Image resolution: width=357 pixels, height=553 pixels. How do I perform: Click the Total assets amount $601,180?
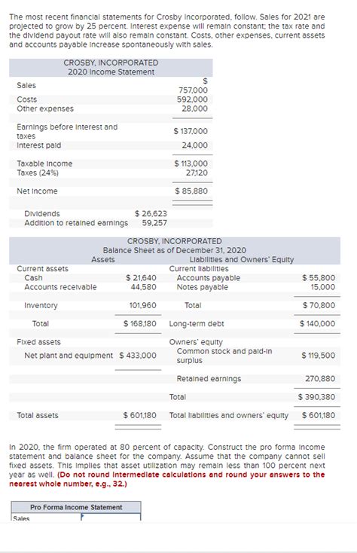pos(139,415)
